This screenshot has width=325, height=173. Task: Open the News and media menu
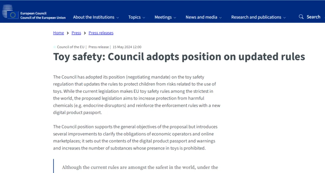[201, 17]
